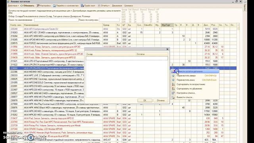The height and width of the screenshot is (143, 254).
Task: Select row 227240 AKAI SPARE Display LCD Module
Action: (123, 129)
